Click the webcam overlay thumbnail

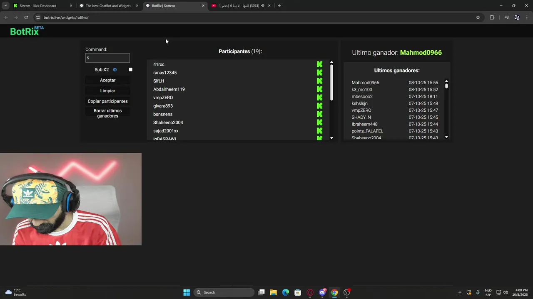point(71,199)
